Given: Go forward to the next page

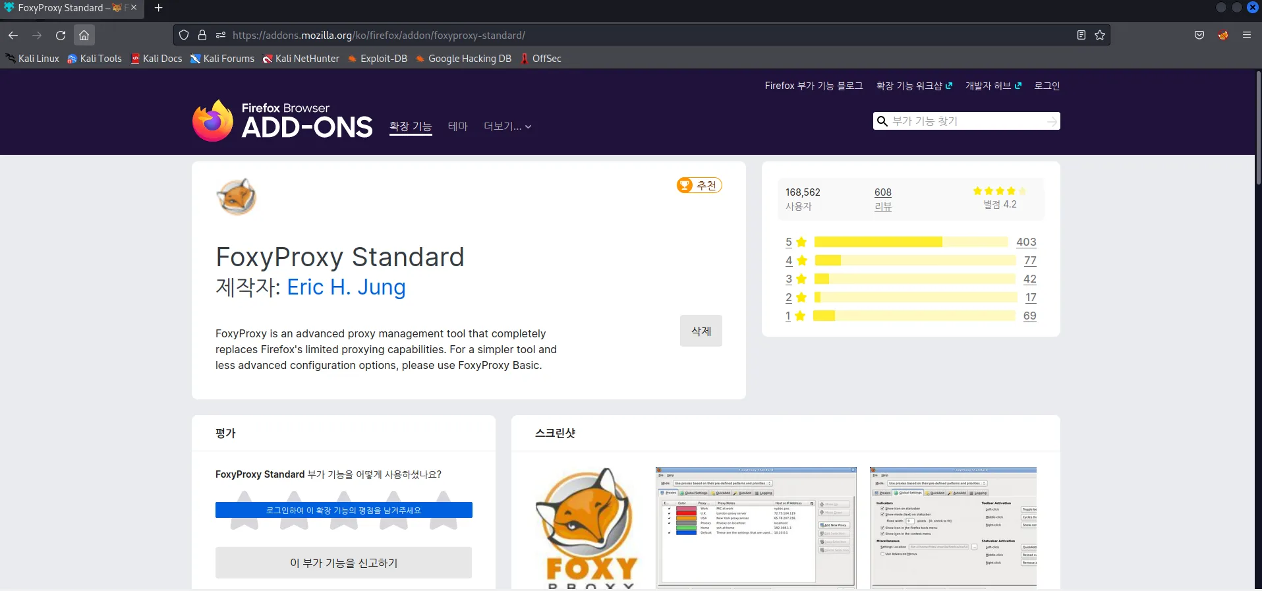Looking at the screenshot, I should 37,35.
